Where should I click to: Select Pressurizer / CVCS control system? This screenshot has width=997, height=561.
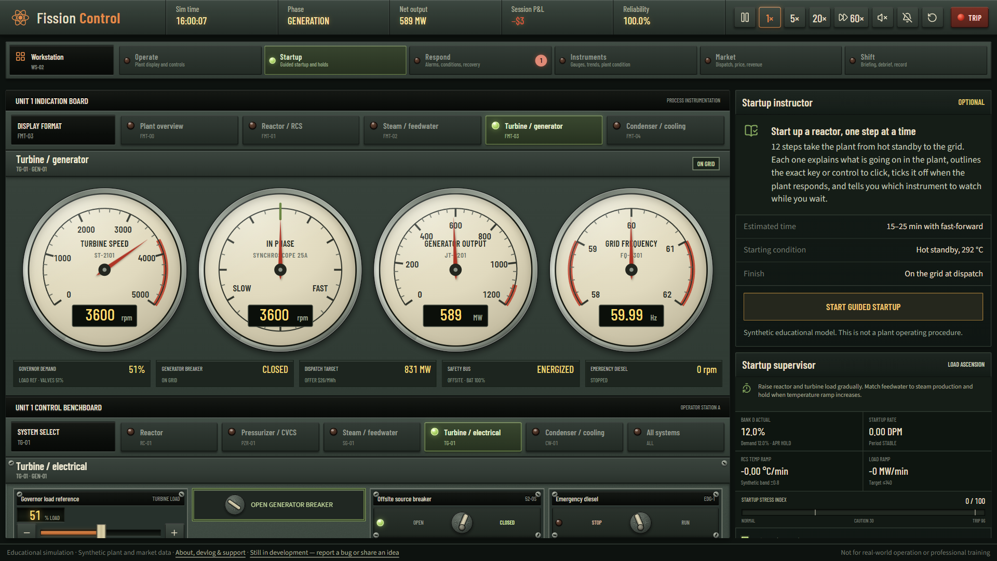click(x=271, y=436)
